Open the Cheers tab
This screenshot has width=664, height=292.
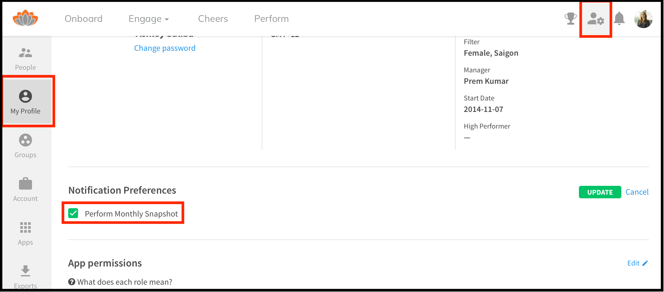click(213, 18)
